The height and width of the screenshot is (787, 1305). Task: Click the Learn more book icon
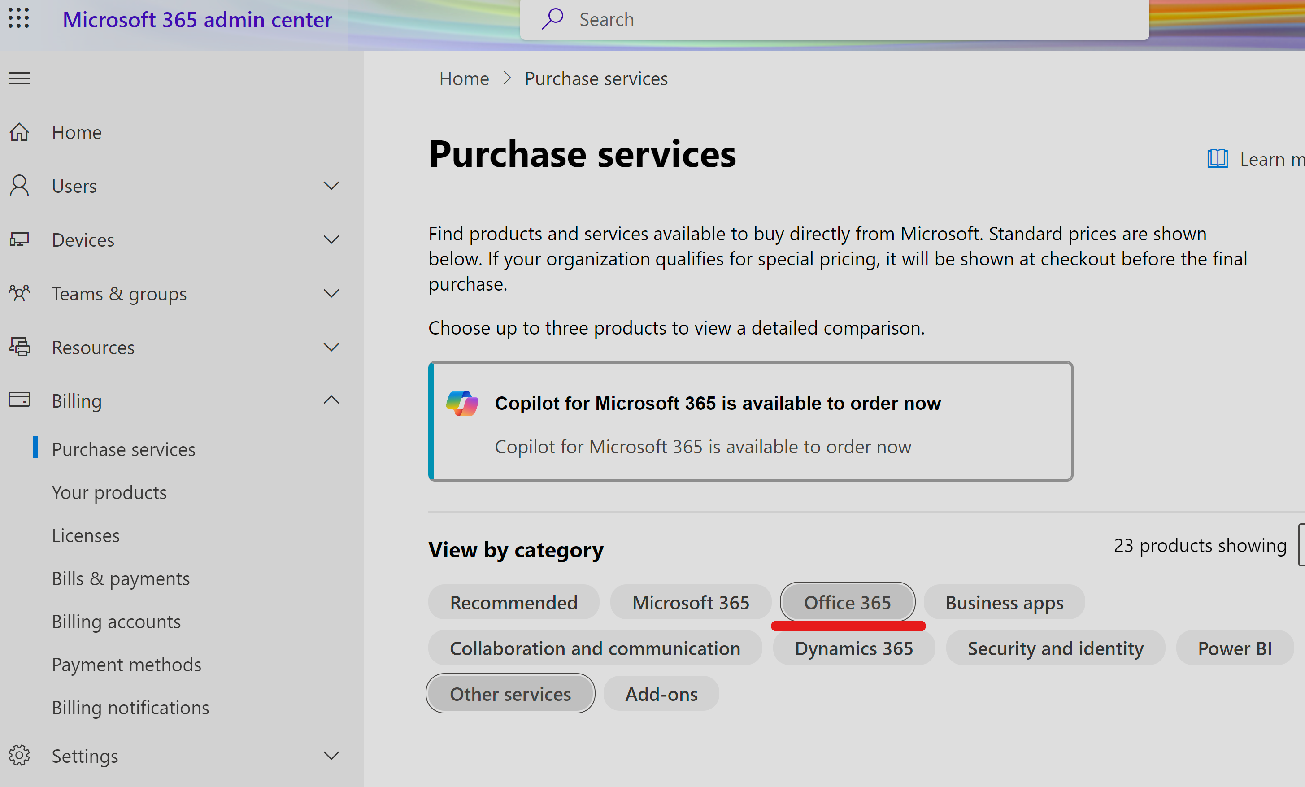[x=1217, y=158]
